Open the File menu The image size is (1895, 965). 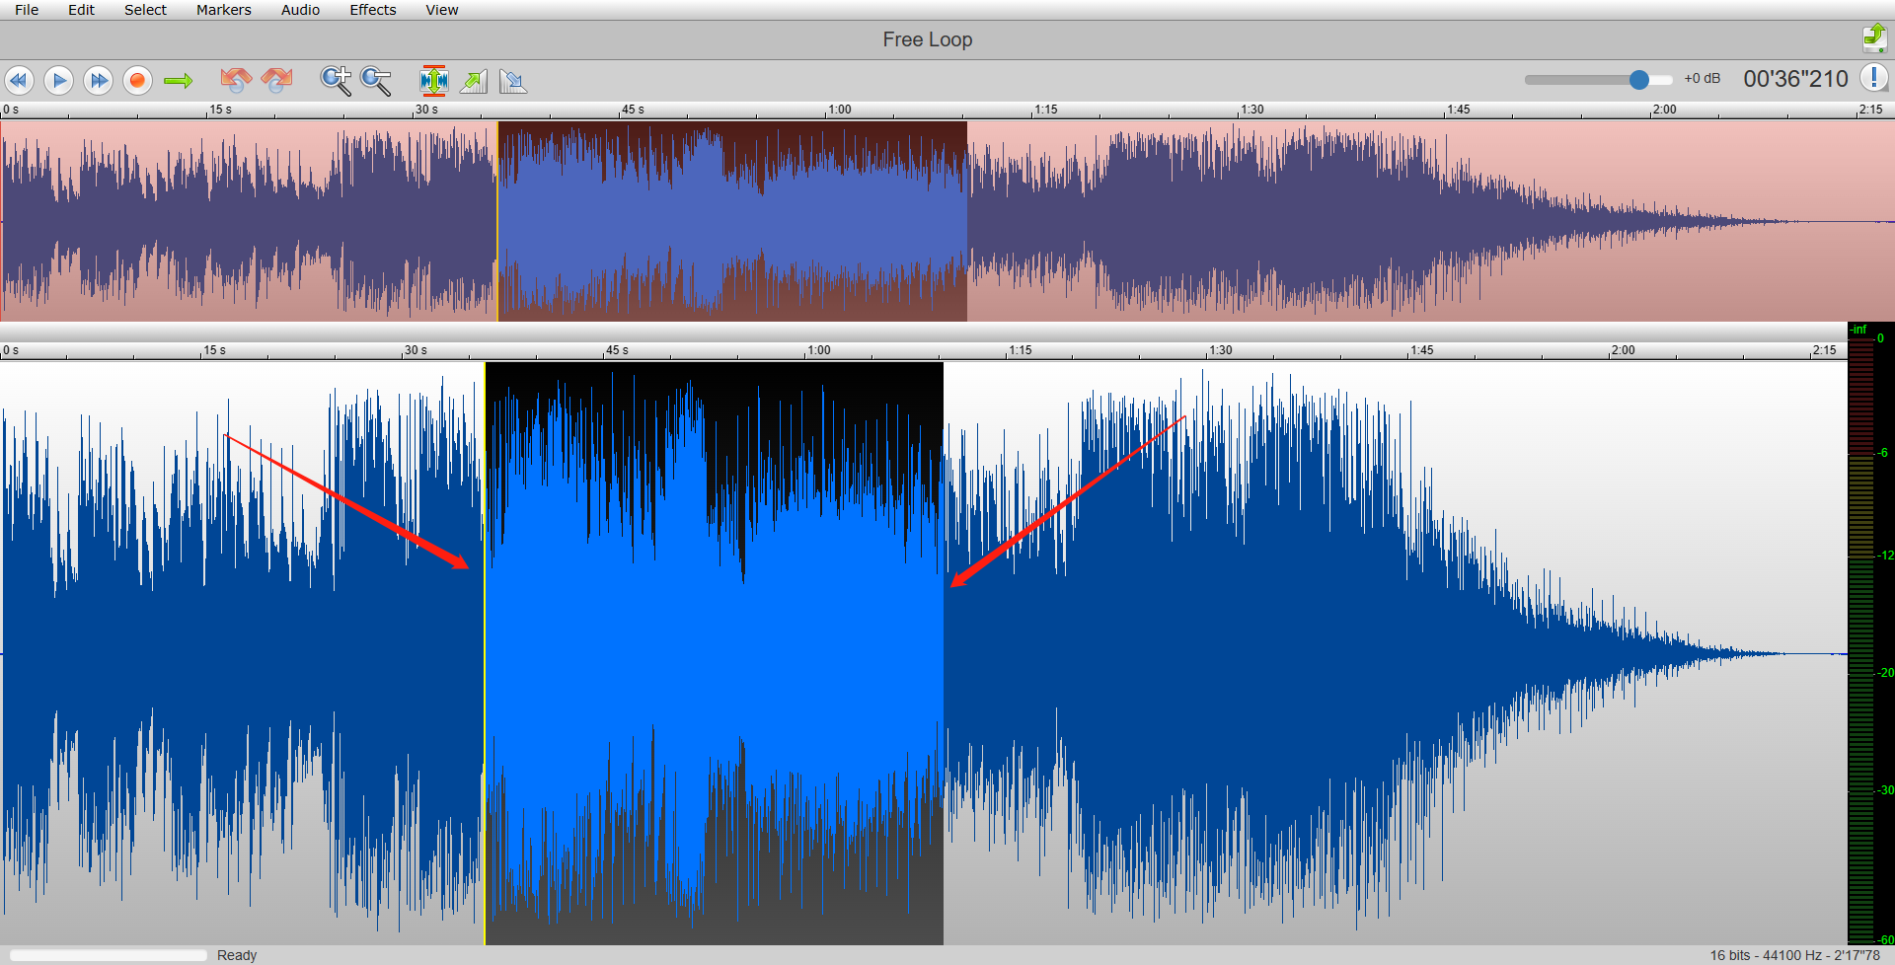(x=27, y=10)
